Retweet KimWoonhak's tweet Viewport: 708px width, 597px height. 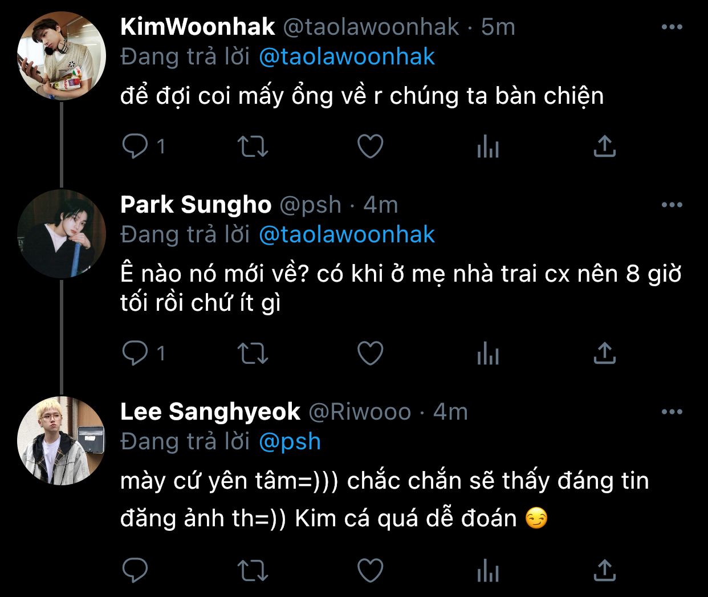[253, 147]
